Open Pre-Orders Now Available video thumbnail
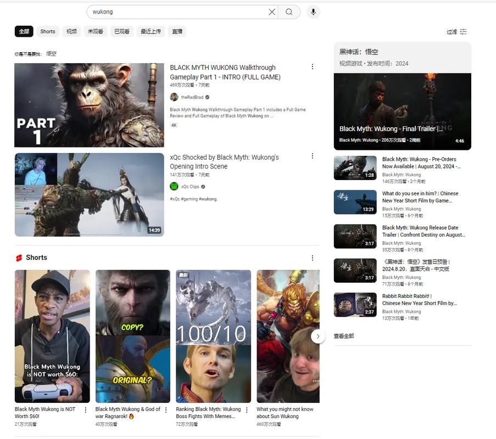 click(x=355, y=168)
